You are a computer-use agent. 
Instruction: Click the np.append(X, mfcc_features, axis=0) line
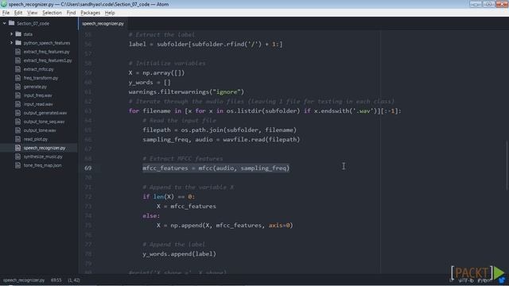[224, 225]
